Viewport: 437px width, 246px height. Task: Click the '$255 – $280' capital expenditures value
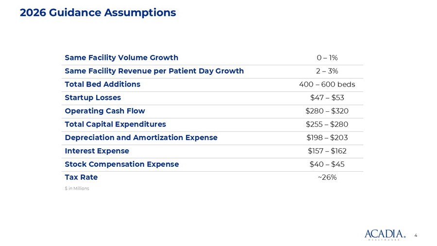[x=327, y=124]
